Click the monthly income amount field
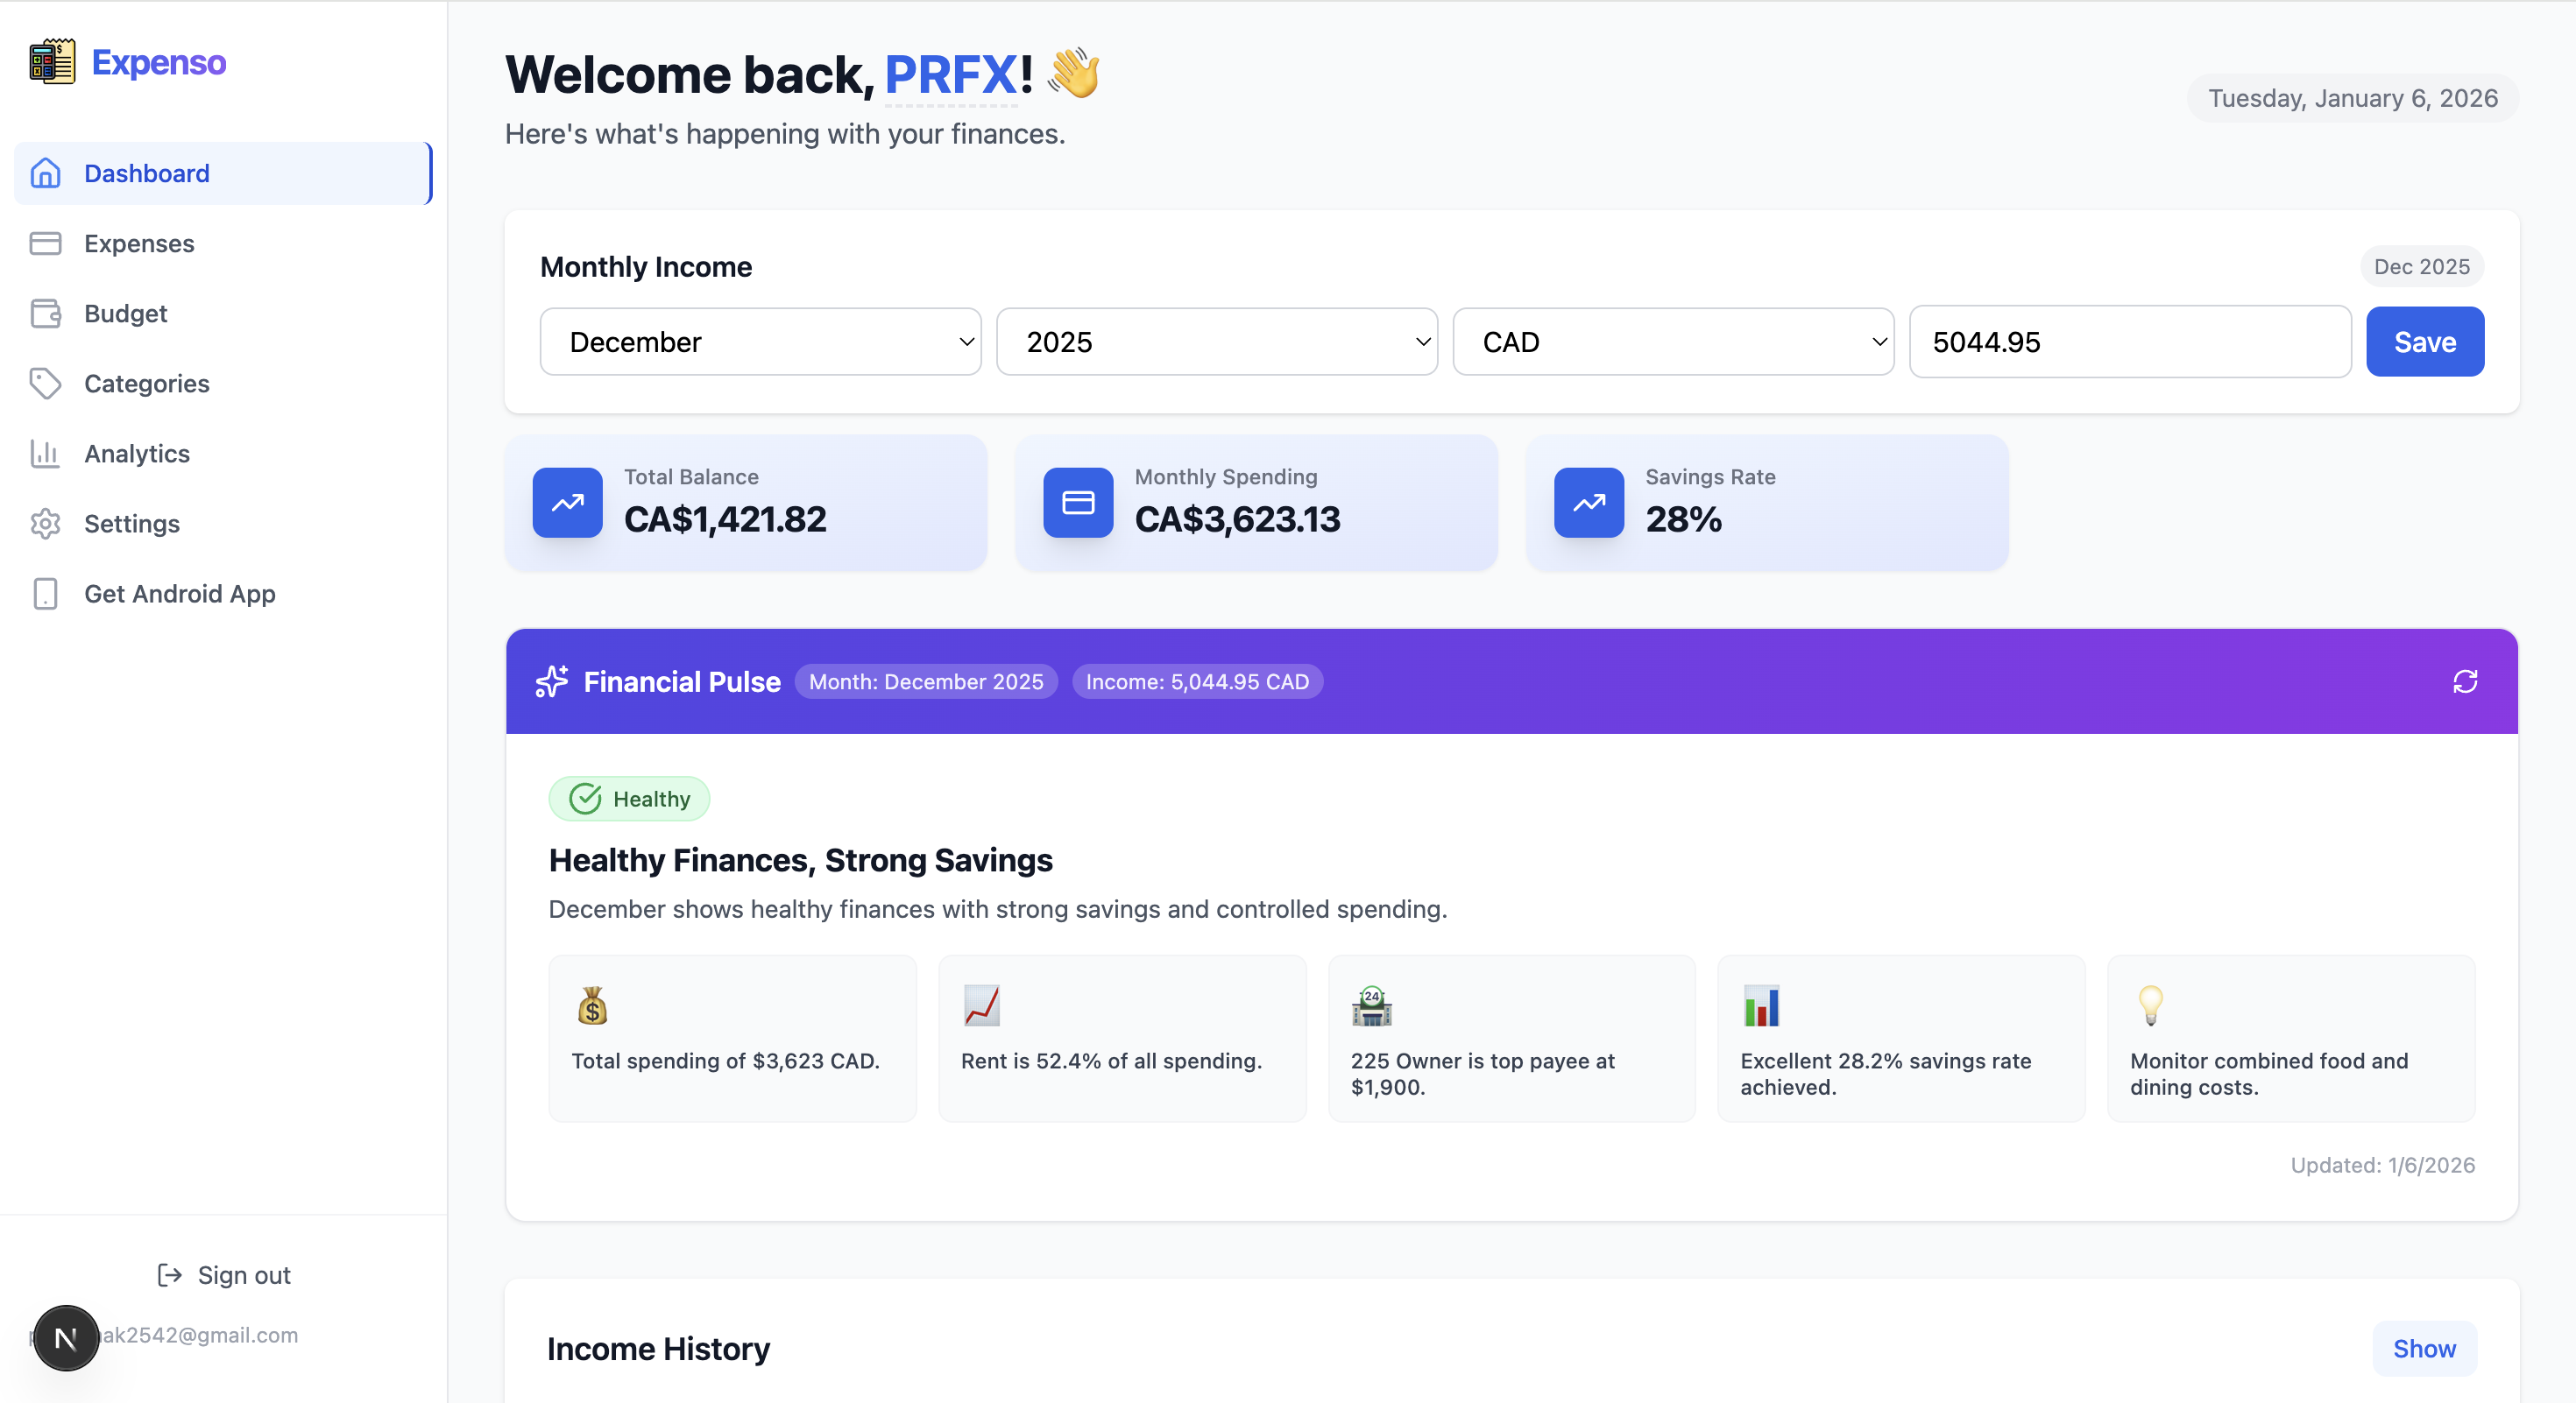The height and width of the screenshot is (1403, 2576). pos(2129,341)
